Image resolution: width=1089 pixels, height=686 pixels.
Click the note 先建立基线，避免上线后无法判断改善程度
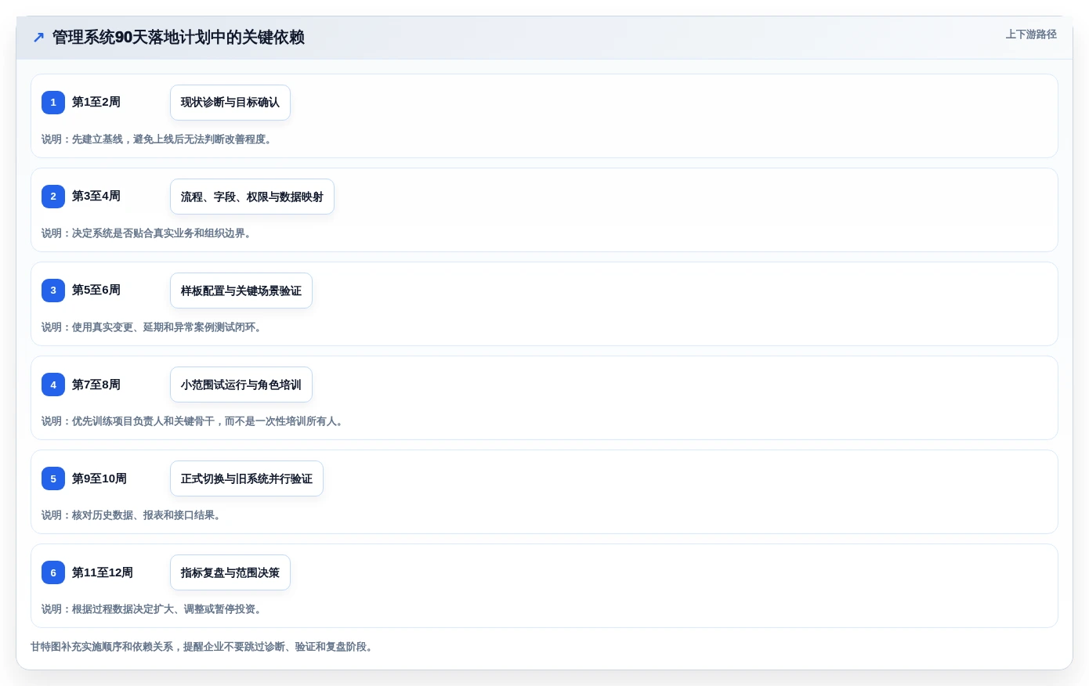coord(157,139)
